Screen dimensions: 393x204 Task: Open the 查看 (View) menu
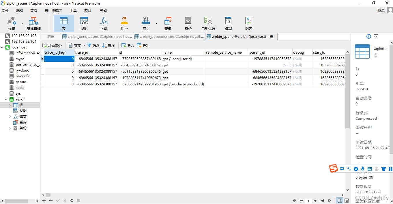pos(34,11)
